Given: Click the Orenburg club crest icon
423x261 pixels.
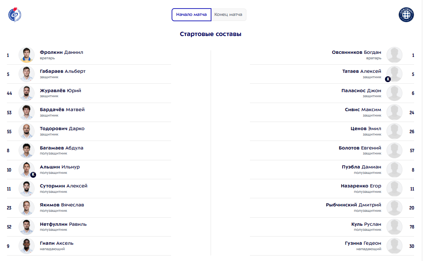Looking at the screenshot, I should pyautogui.click(x=406, y=15).
